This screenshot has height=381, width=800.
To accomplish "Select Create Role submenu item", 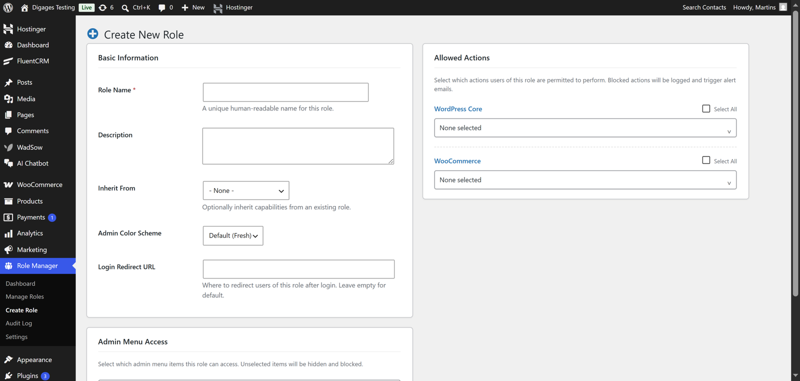I will pyautogui.click(x=21, y=310).
